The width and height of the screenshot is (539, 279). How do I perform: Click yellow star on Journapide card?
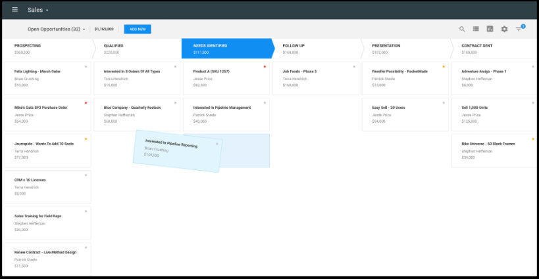pyautogui.click(x=86, y=139)
